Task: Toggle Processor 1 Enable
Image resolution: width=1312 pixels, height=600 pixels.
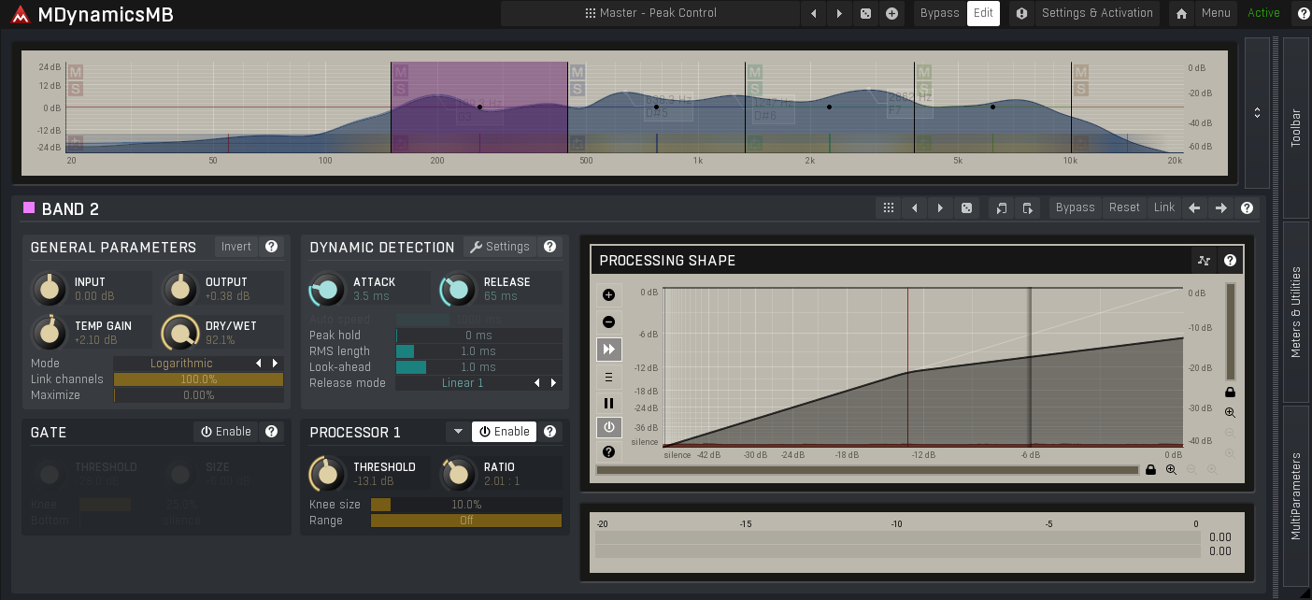Action: point(504,432)
